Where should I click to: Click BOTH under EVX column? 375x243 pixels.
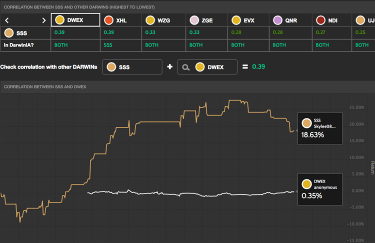click(237, 45)
